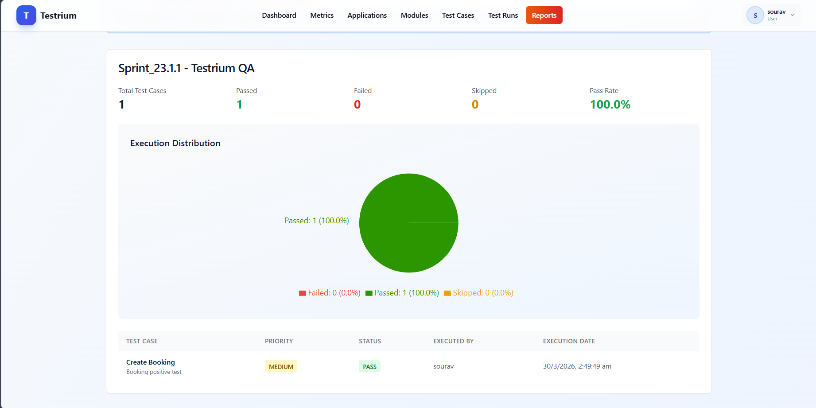The width and height of the screenshot is (816, 408).
Task: Go to the Metrics tab
Action: pos(322,16)
